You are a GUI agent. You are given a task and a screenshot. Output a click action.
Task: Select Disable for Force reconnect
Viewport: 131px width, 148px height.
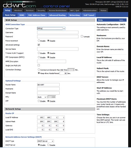pos(48,41)
